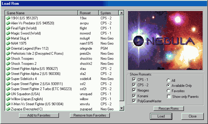Click the sfa2 romset cell
This screenshot has height=124, width=208.
[83, 74]
